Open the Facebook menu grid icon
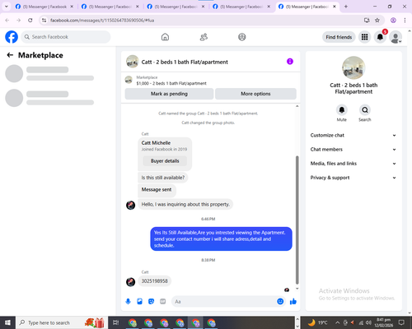412x329 pixels. (364, 37)
